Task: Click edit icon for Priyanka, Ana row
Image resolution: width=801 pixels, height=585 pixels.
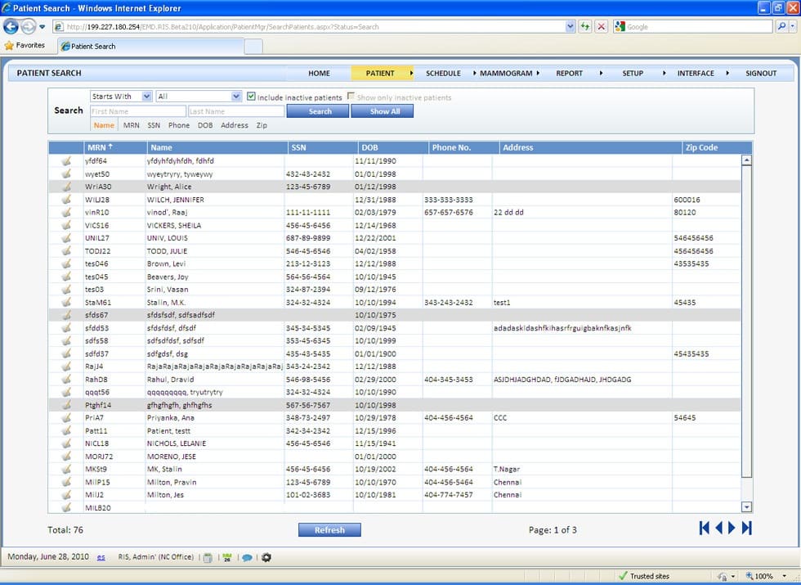Action: tap(65, 418)
